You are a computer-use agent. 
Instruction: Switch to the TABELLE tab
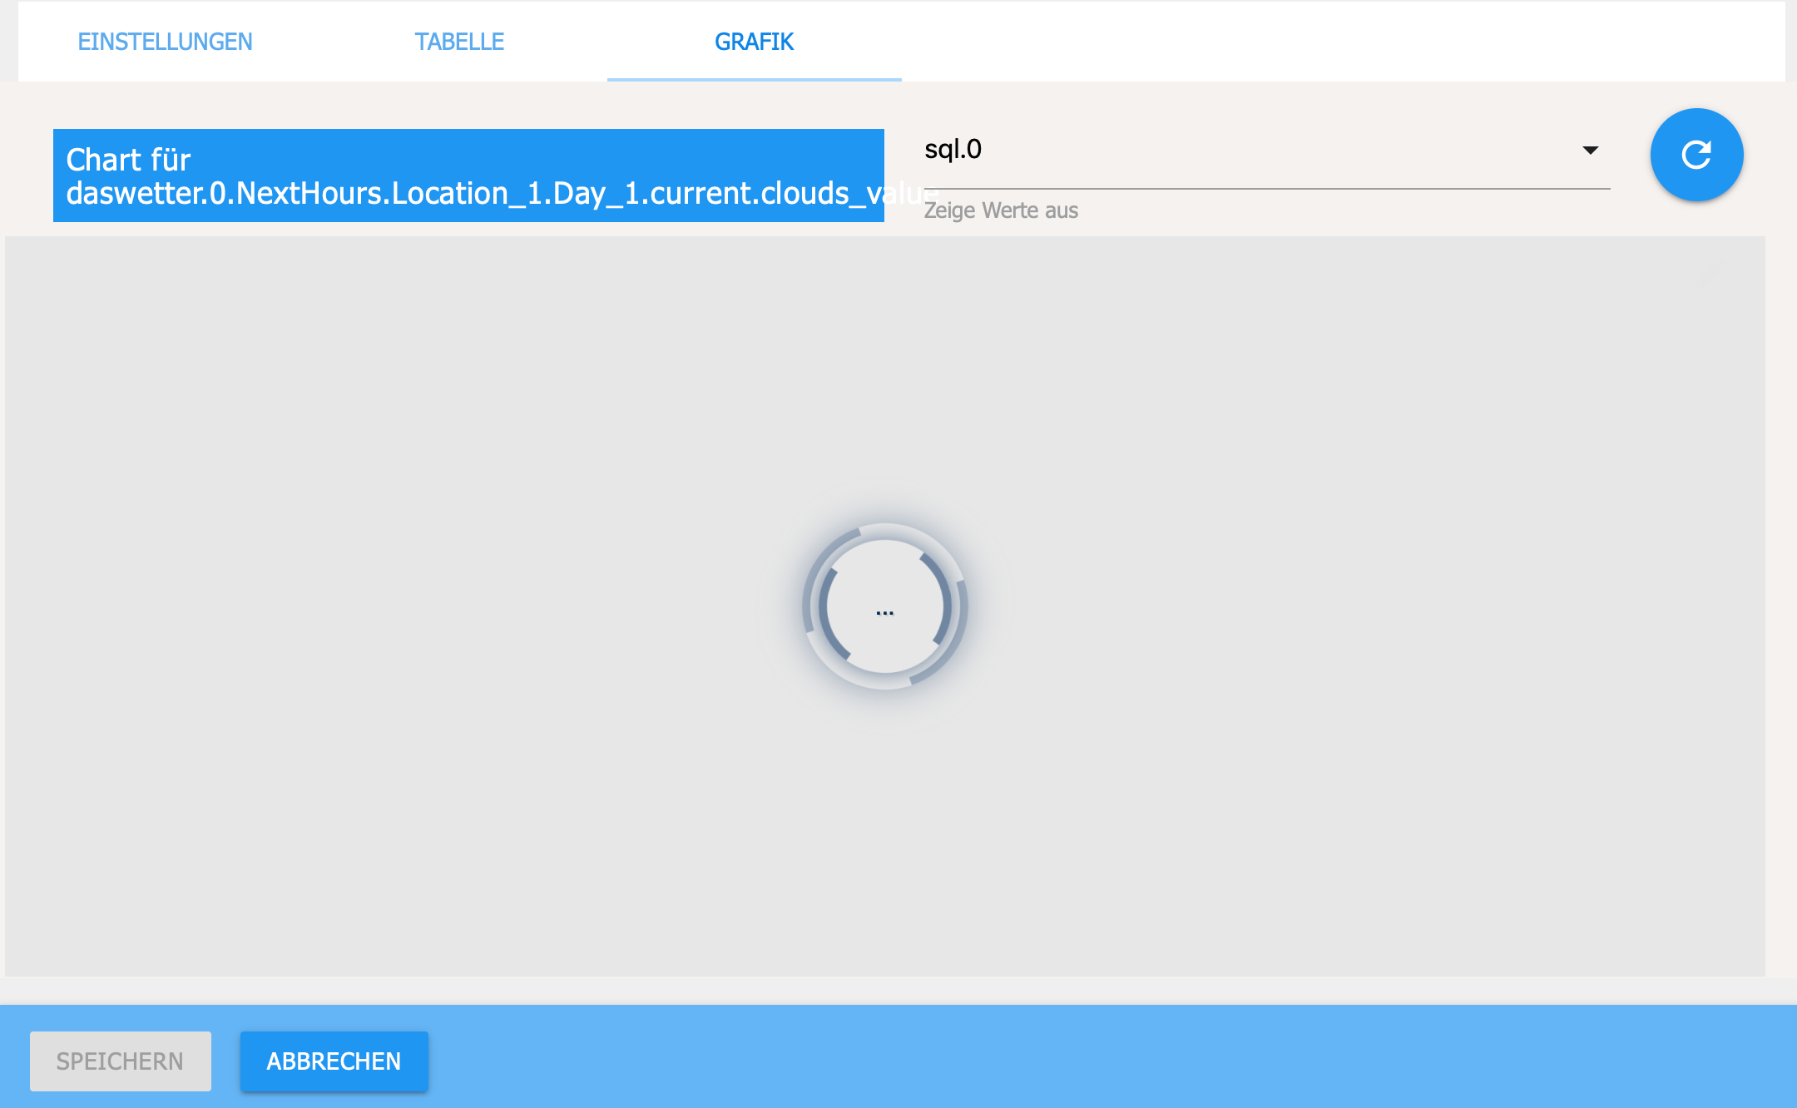(x=459, y=42)
